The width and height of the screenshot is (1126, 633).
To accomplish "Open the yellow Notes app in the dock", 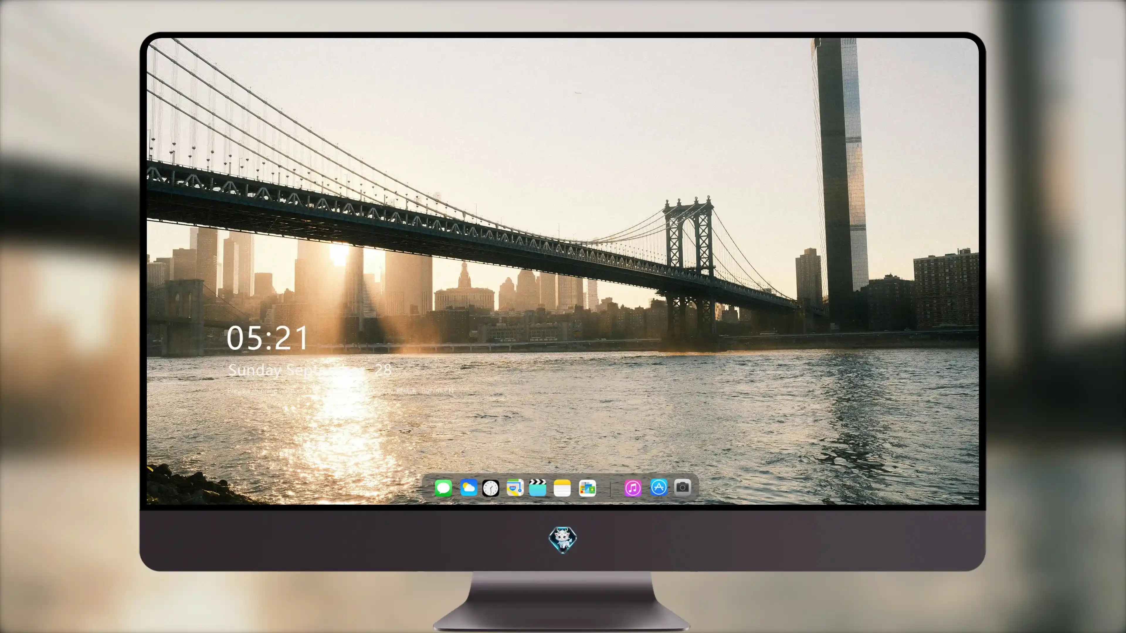I will pos(562,488).
